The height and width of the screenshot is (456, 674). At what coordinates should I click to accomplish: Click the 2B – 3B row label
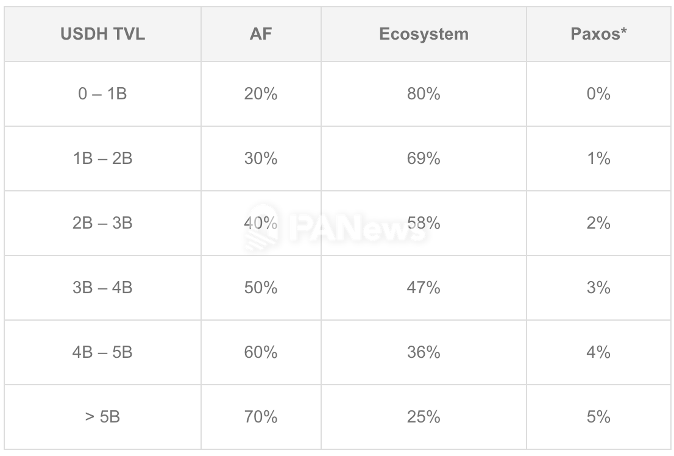click(x=103, y=223)
